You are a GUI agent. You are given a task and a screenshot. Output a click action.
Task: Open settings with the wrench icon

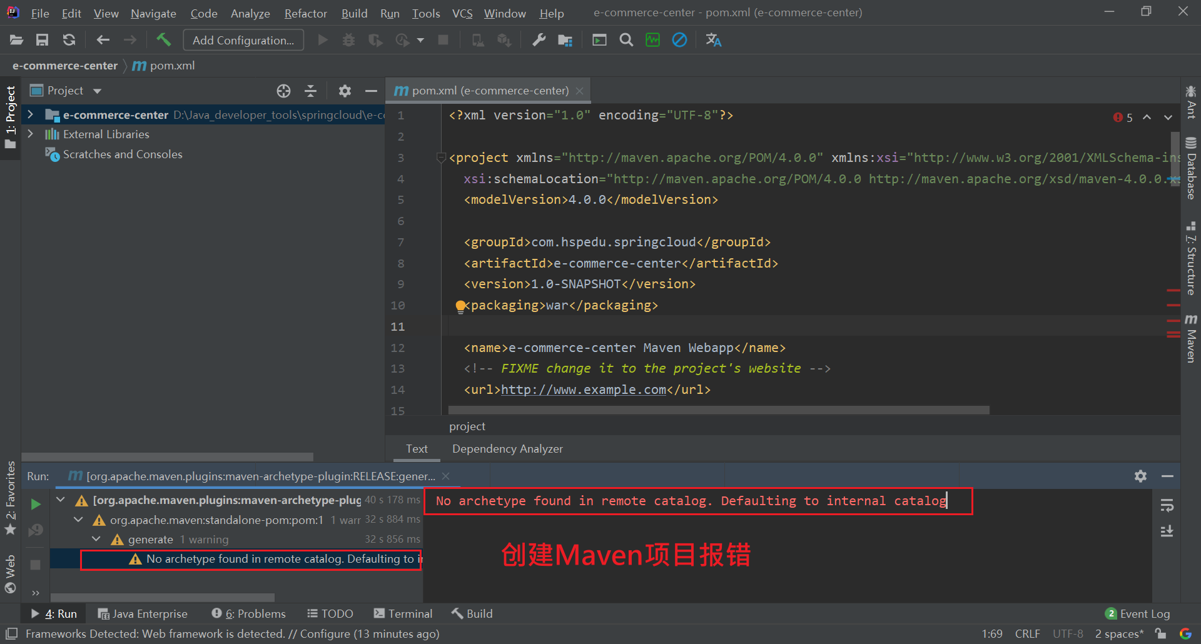539,40
